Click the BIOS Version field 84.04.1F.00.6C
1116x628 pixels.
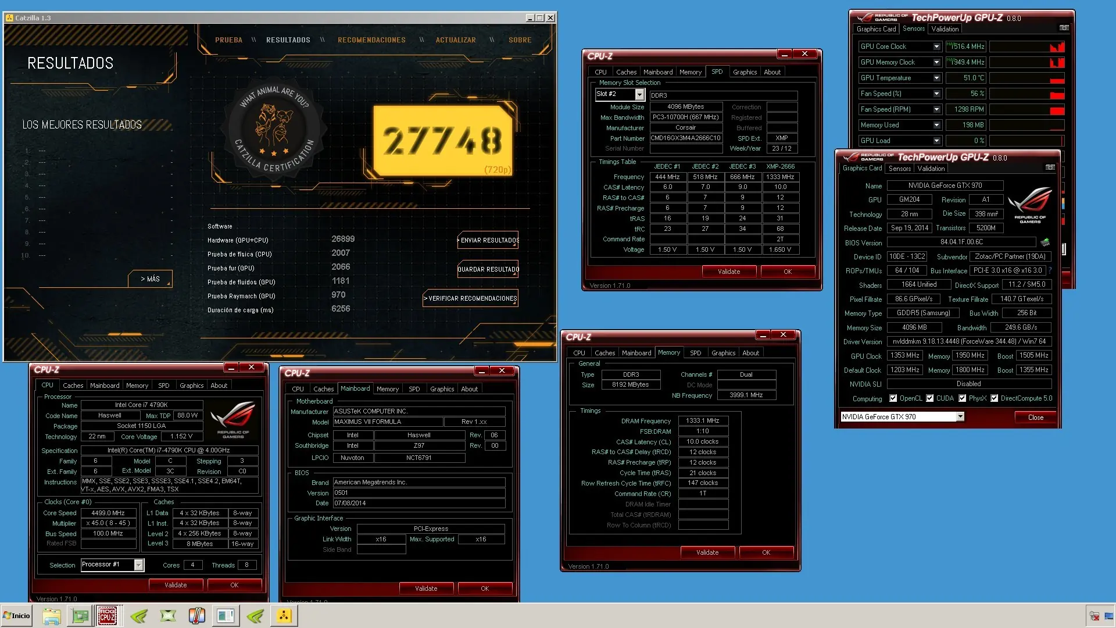coord(961,242)
